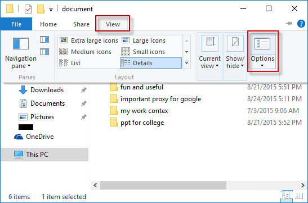Select the 'my work contex' folder
The height and width of the screenshot is (203, 308).
click(x=144, y=111)
